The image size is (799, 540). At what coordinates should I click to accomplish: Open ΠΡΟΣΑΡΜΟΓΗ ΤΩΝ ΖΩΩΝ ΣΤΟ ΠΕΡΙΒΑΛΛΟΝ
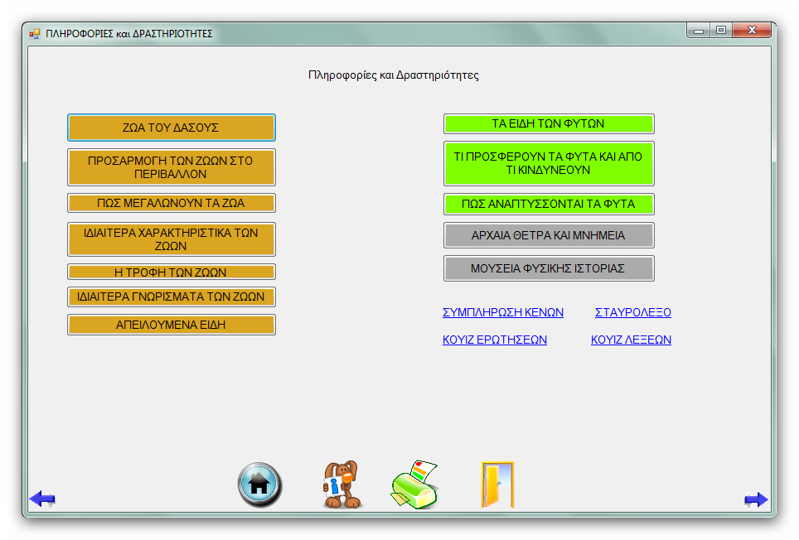[x=172, y=167]
